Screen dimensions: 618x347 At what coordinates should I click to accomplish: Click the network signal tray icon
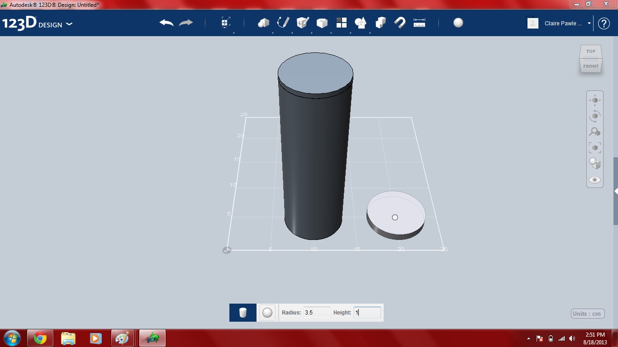coord(561,338)
